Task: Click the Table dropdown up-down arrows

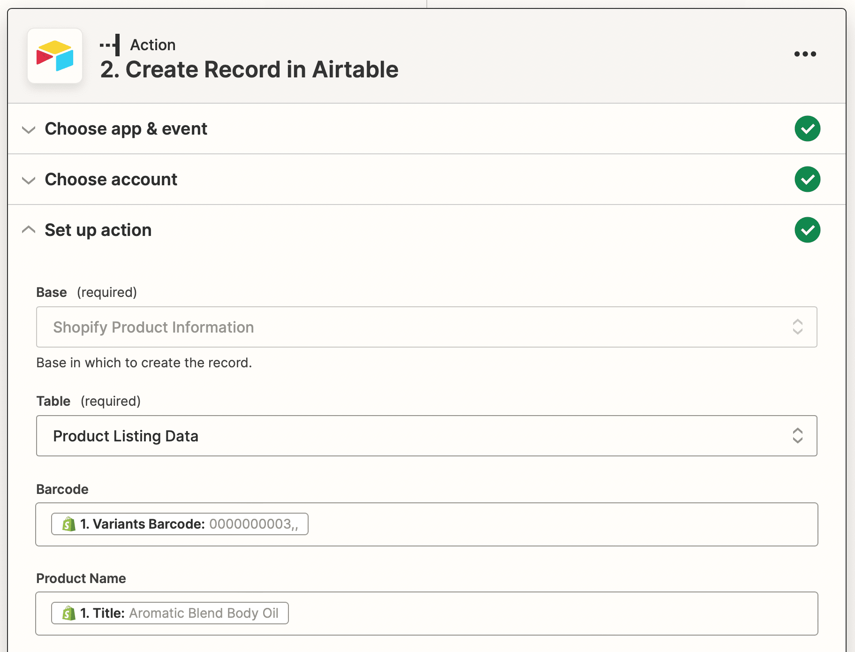Action: point(797,436)
